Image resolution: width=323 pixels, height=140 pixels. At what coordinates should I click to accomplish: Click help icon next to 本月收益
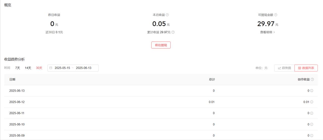pos(167,15)
